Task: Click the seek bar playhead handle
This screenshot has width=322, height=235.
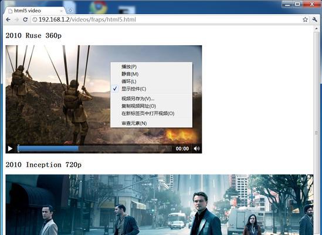Action: pyautogui.click(x=18, y=149)
